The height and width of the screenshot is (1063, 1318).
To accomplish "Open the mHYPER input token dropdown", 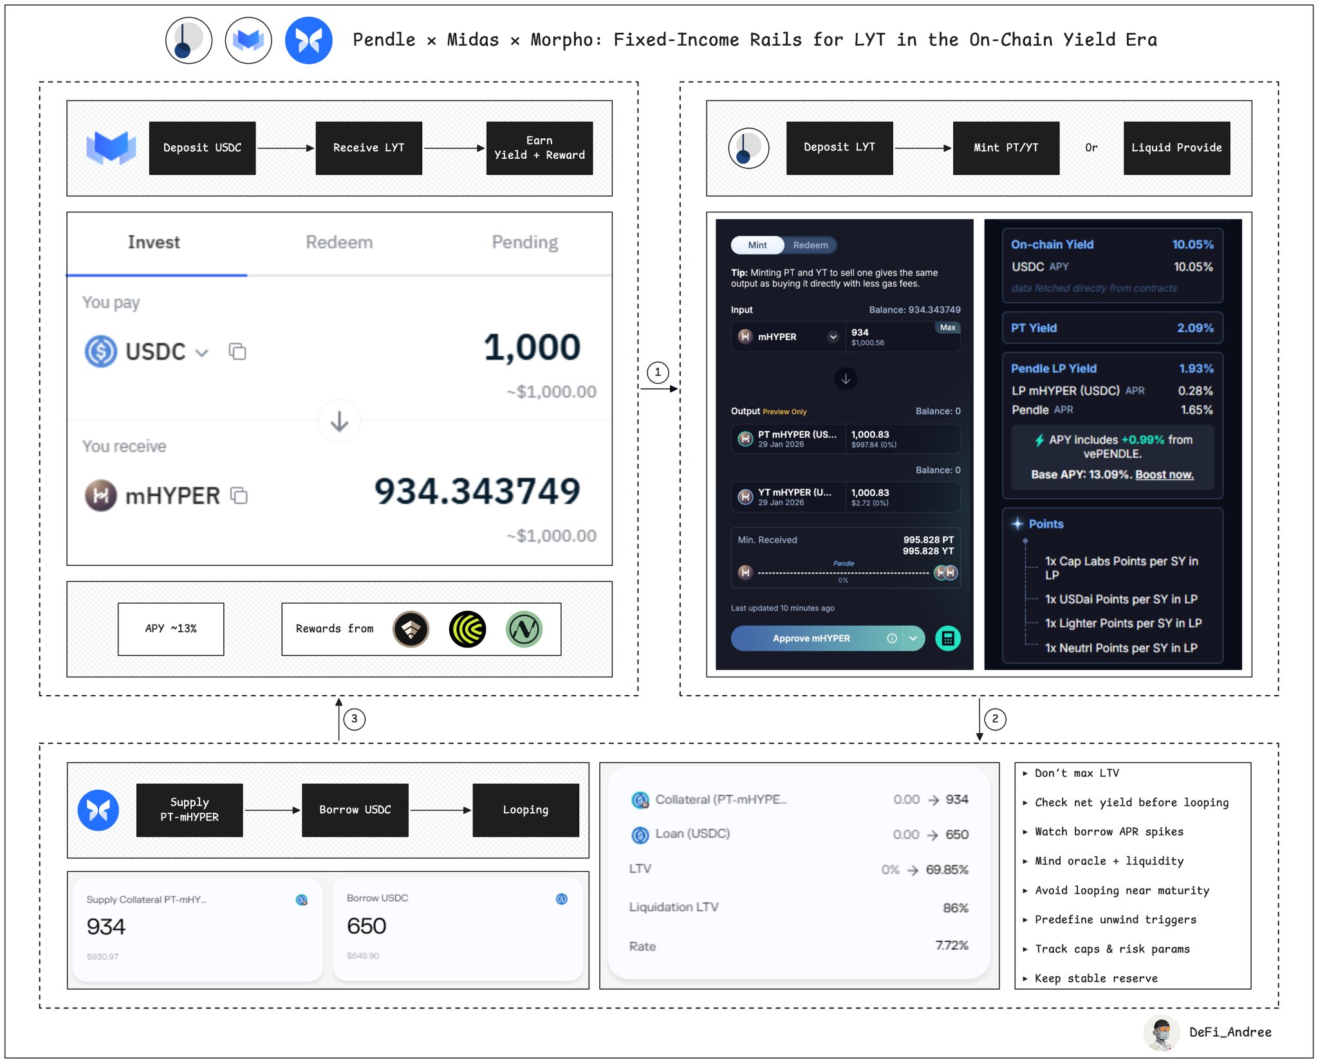I will 833,336.
